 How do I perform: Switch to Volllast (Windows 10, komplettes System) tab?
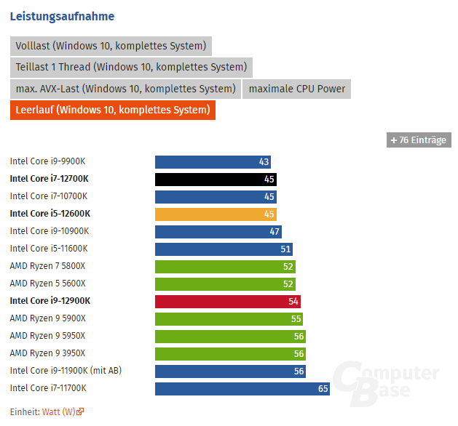(x=111, y=46)
